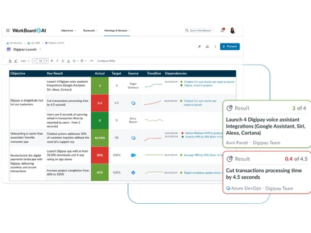Screen dimensions: 311x233
Task: Open trendline for spinning wheel row
Action: 154,120
